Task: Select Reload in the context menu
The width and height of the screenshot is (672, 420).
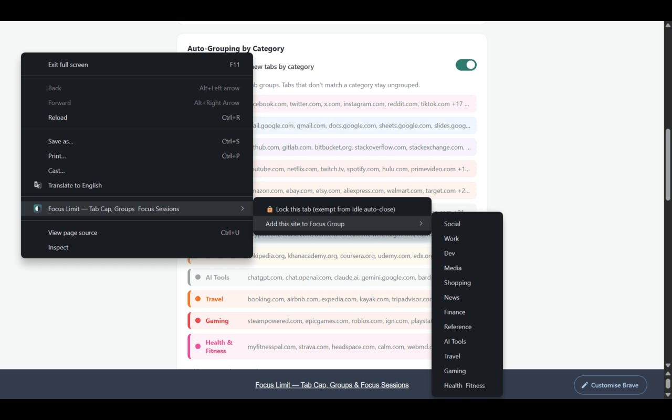Action: tap(137, 118)
